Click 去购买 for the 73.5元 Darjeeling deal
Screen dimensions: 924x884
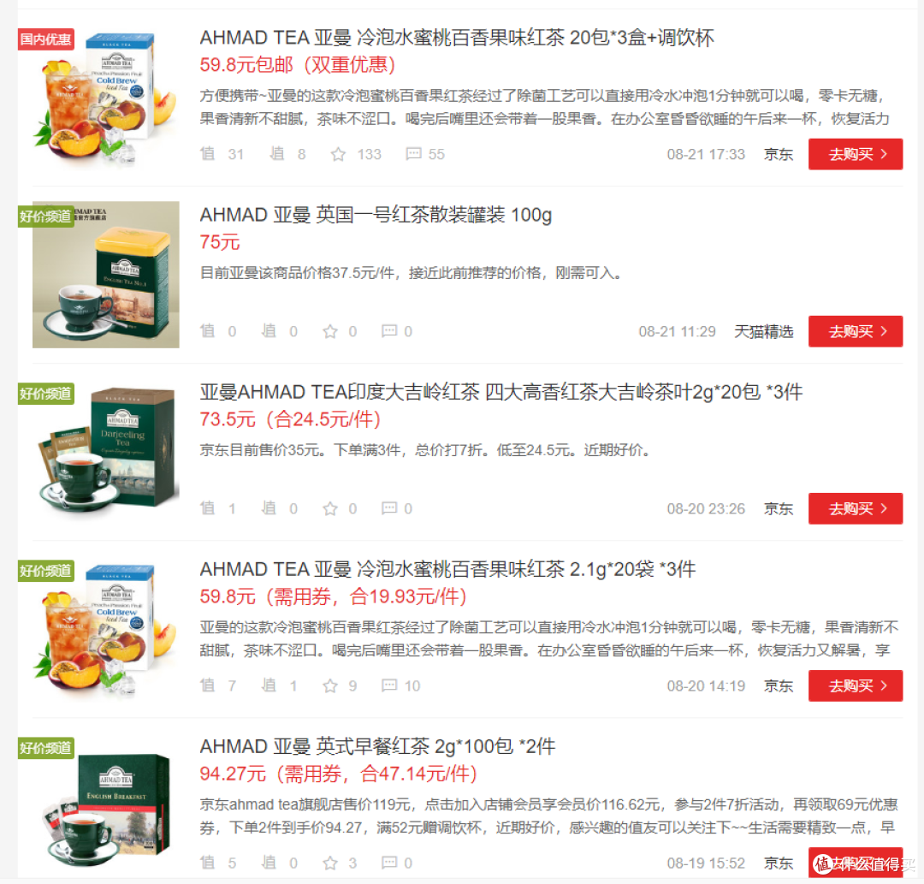tap(855, 508)
